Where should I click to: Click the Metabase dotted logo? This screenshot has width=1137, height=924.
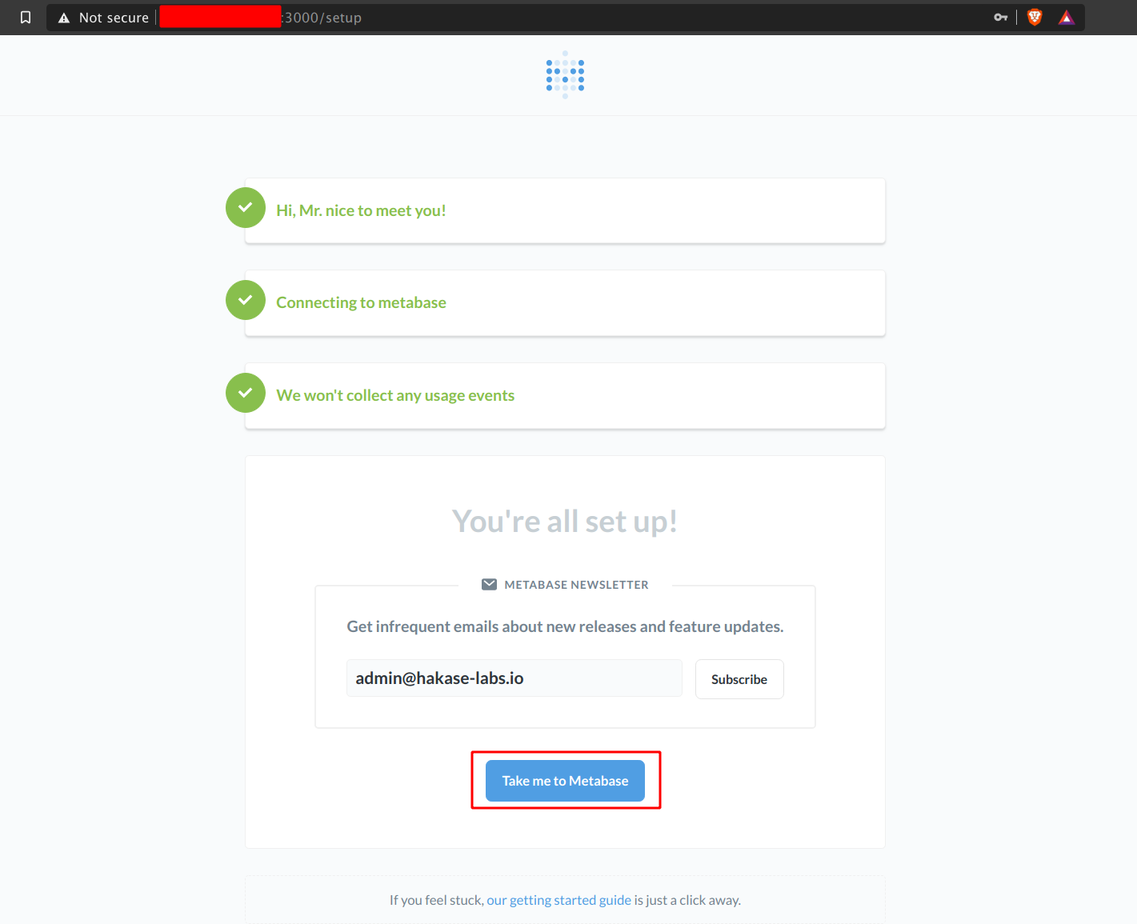(565, 75)
